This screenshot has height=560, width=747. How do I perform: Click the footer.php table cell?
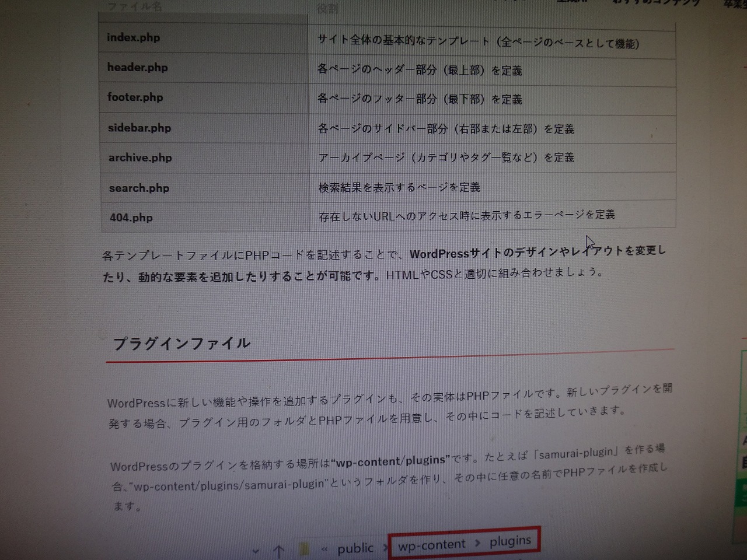tap(204, 98)
